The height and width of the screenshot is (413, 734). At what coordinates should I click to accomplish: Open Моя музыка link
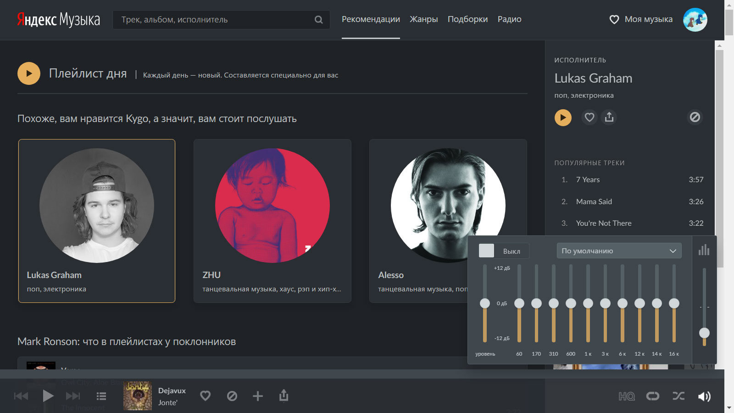(648, 19)
